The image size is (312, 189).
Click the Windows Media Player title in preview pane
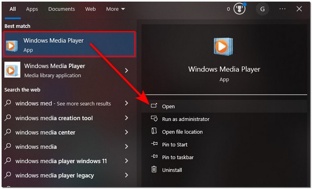pyautogui.click(x=224, y=69)
